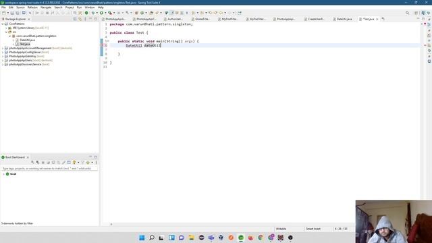432x243 pixels.
Task: Click the main toolbar search magnifier icon
Action: [x=407, y=13]
